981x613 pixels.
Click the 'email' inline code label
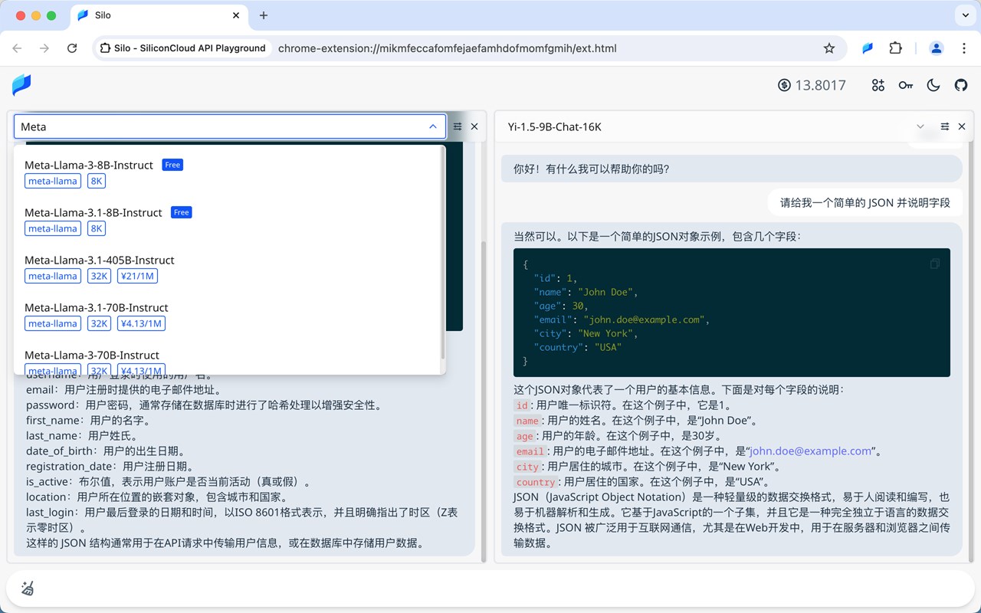point(530,451)
